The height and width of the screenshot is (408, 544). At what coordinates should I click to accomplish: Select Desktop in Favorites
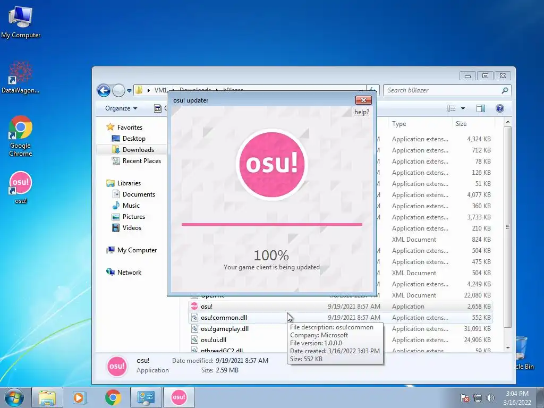click(133, 139)
